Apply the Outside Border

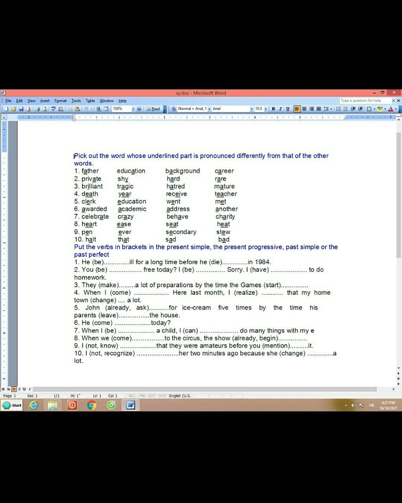369,109
